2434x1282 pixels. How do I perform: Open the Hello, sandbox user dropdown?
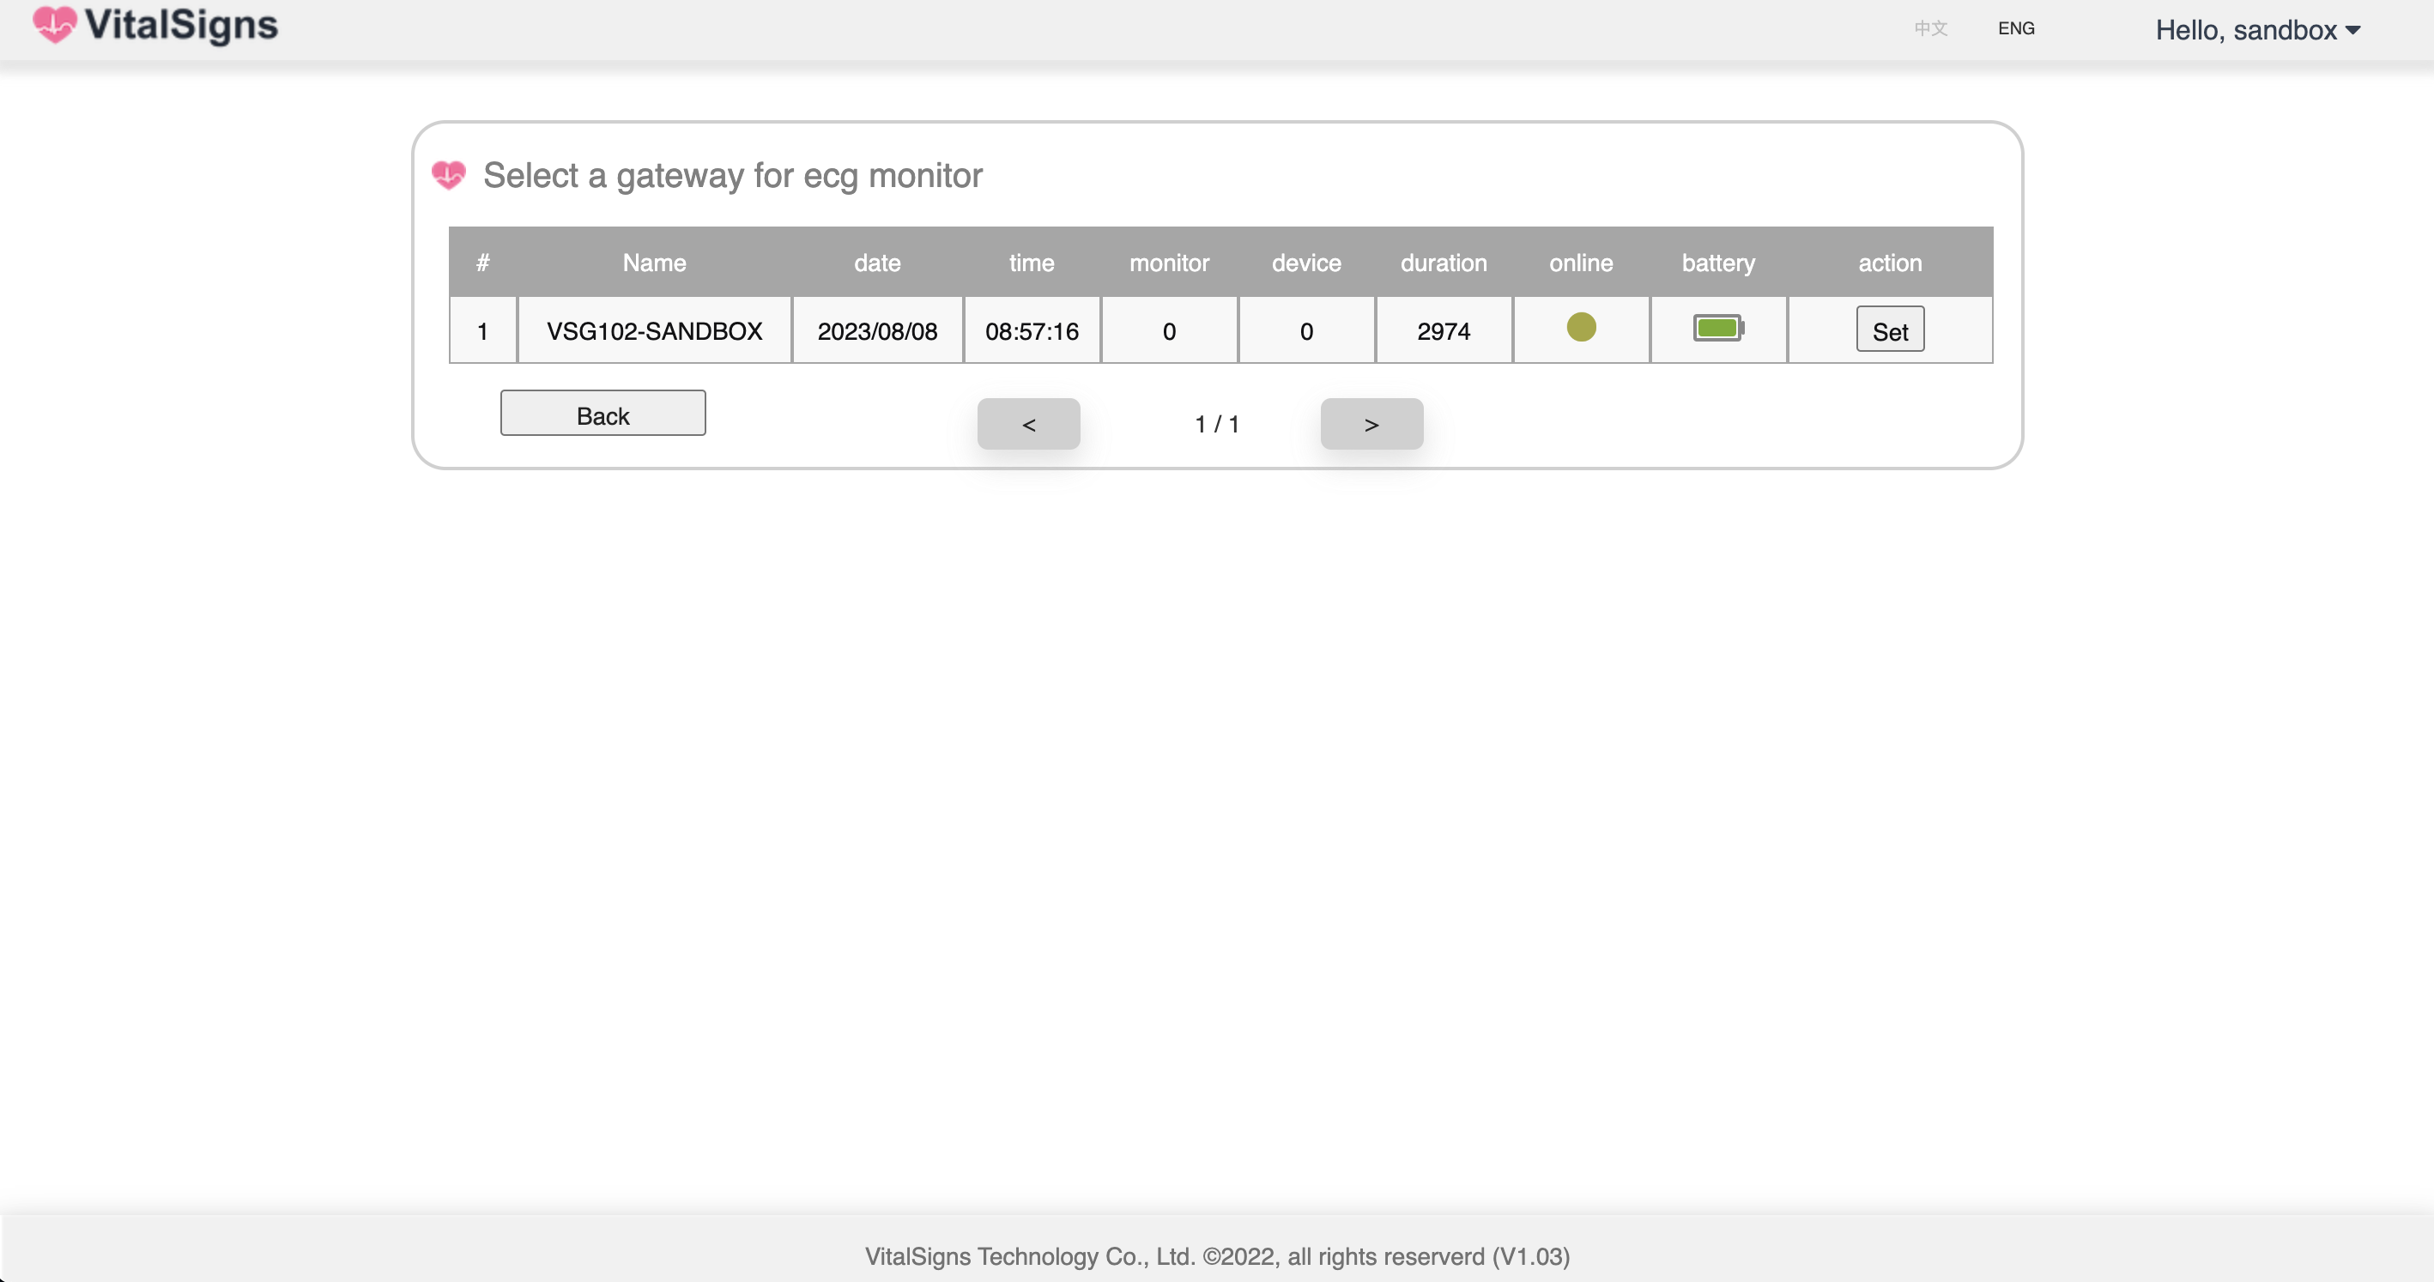tap(2257, 30)
